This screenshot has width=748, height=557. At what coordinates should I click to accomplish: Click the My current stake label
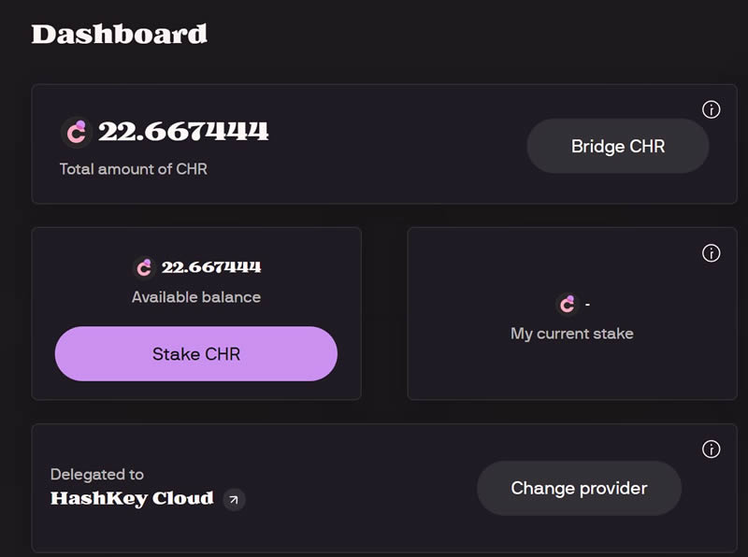click(571, 333)
